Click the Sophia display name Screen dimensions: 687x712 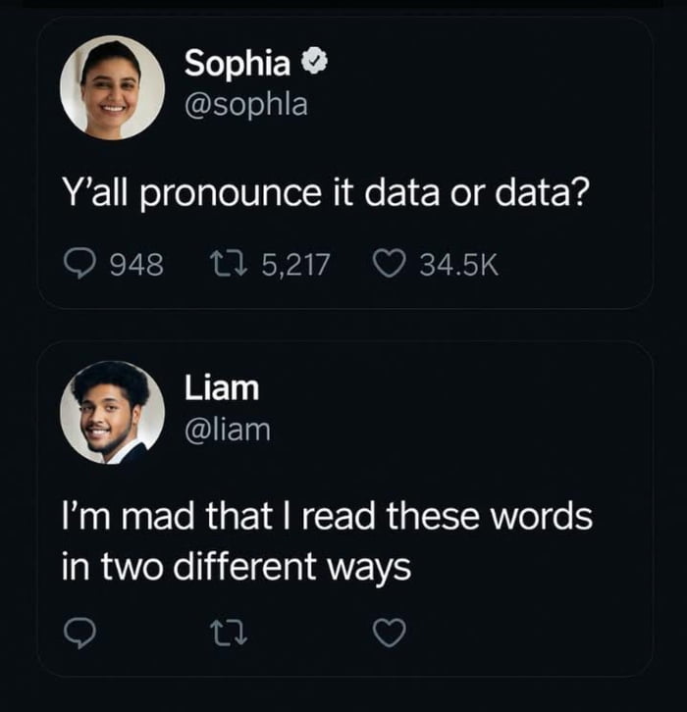pyautogui.click(x=237, y=64)
